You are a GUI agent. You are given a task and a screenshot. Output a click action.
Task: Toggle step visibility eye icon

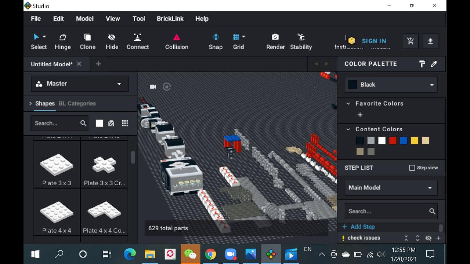(x=428, y=238)
